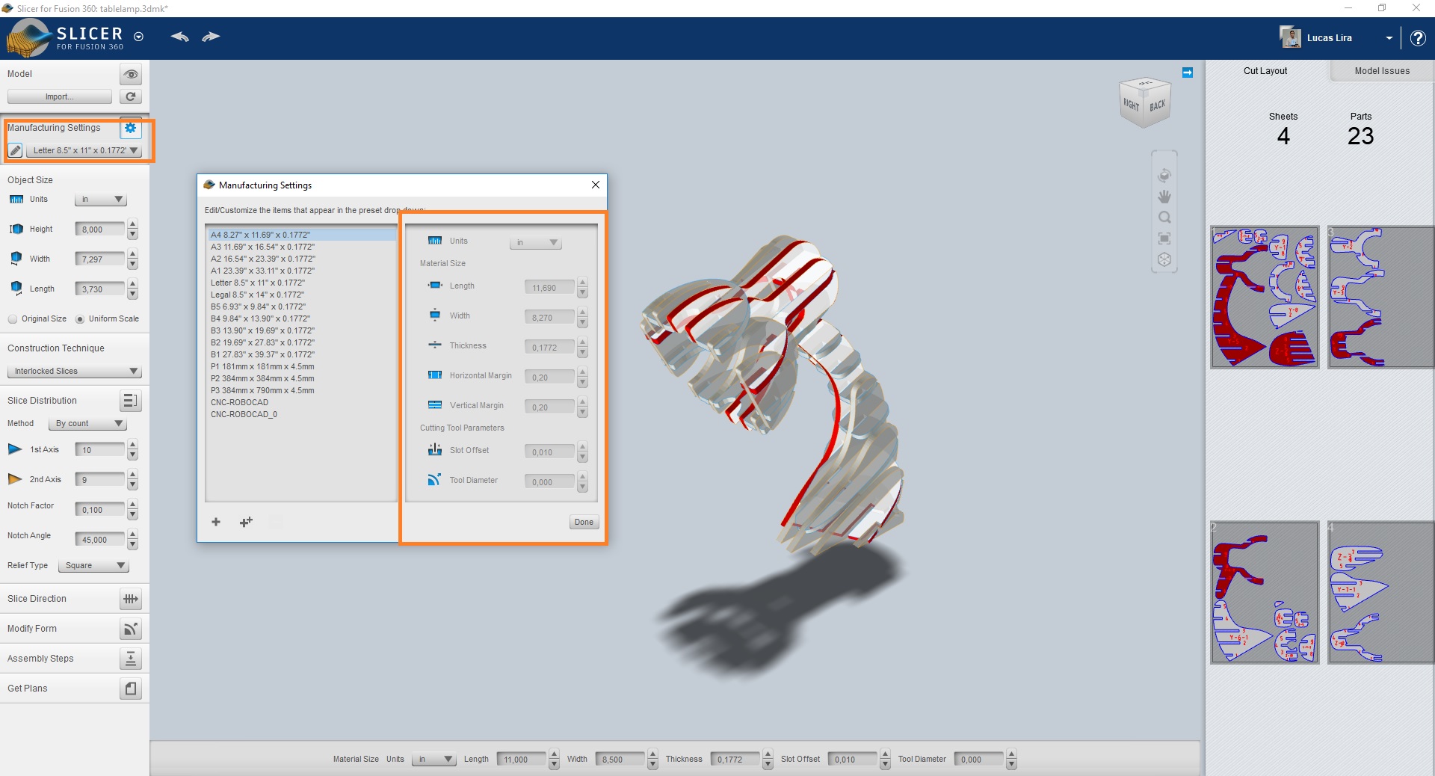The width and height of the screenshot is (1435, 776).
Task: Click the bottom bar Thickness field
Action: pos(735,760)
